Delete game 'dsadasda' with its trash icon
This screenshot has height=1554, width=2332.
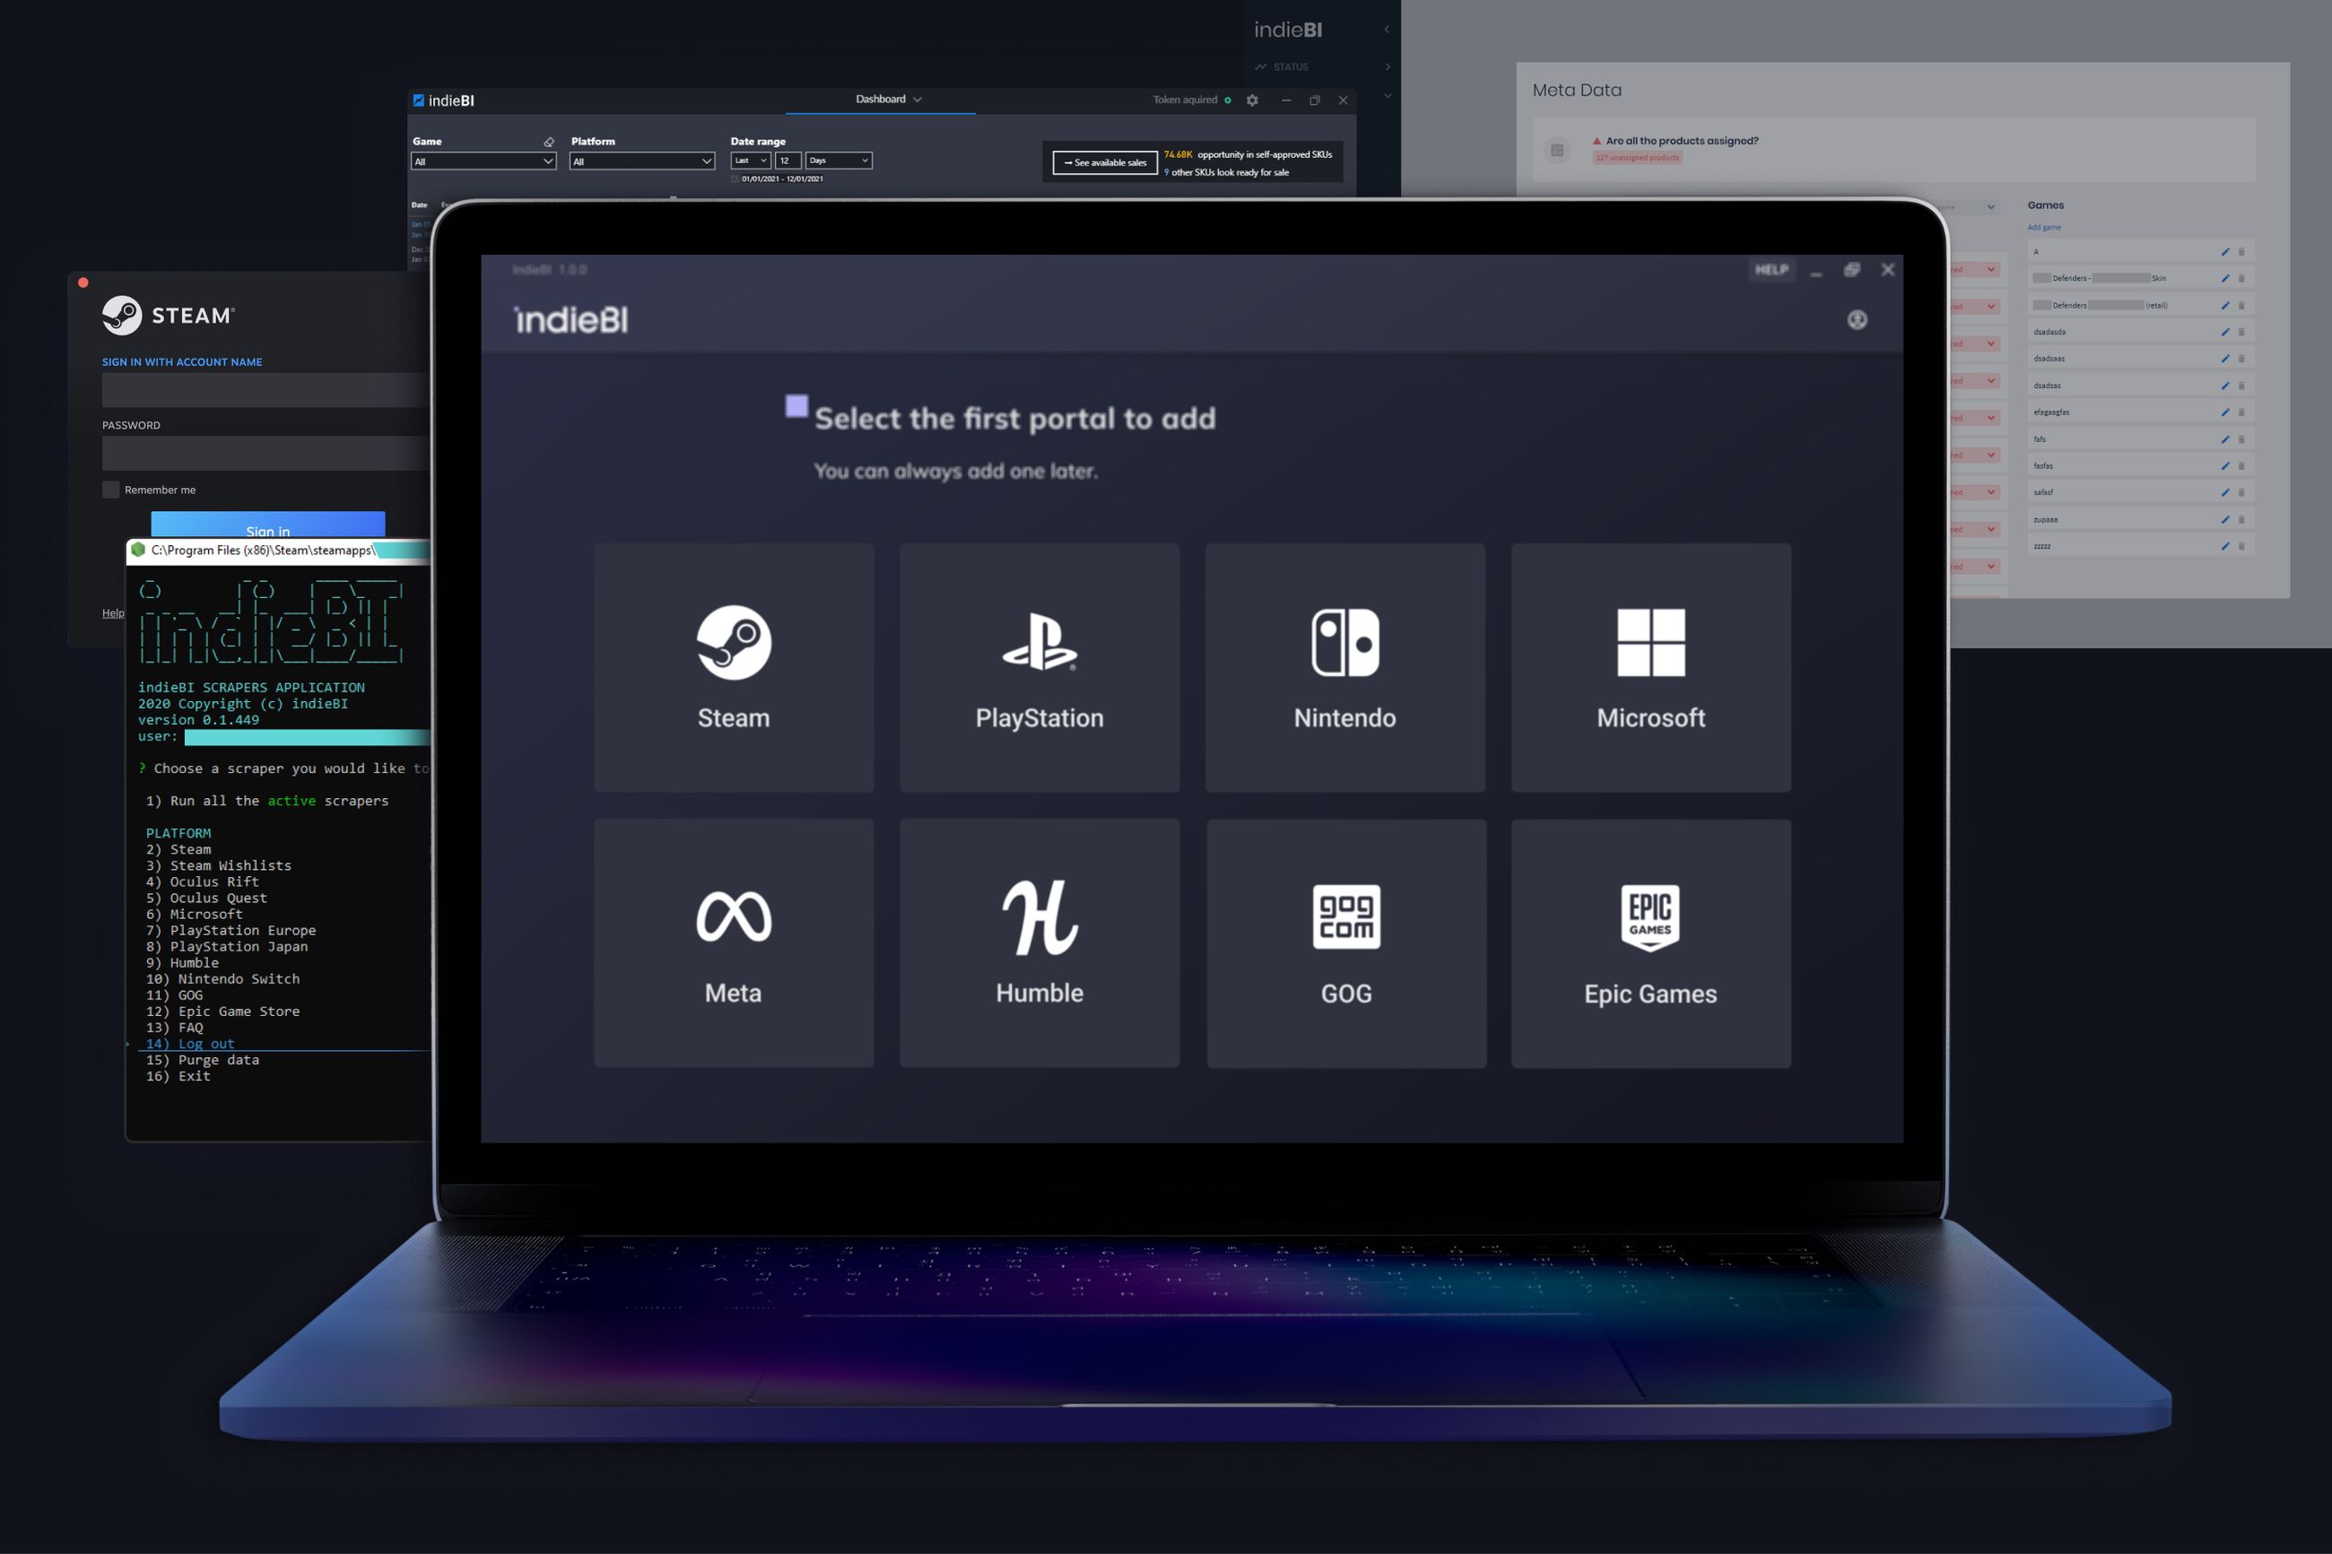point(2241,332)
